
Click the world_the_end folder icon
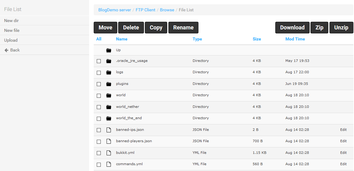pos(109,118)
